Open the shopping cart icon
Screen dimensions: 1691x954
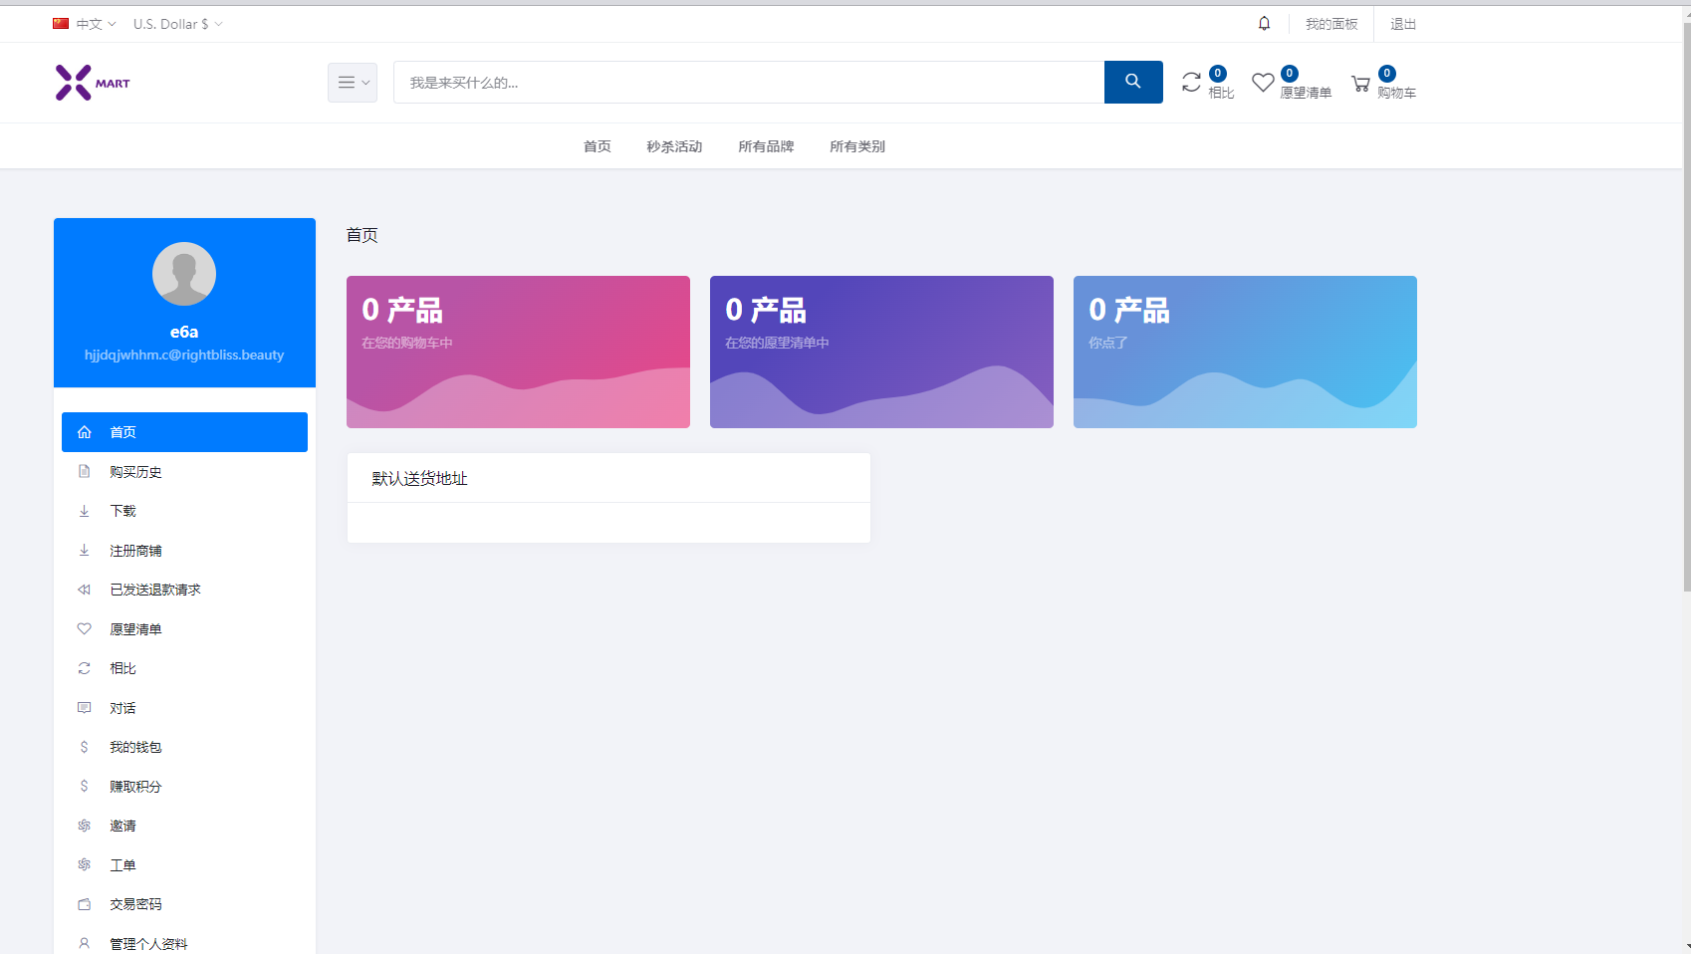(x=1360, y=84)
